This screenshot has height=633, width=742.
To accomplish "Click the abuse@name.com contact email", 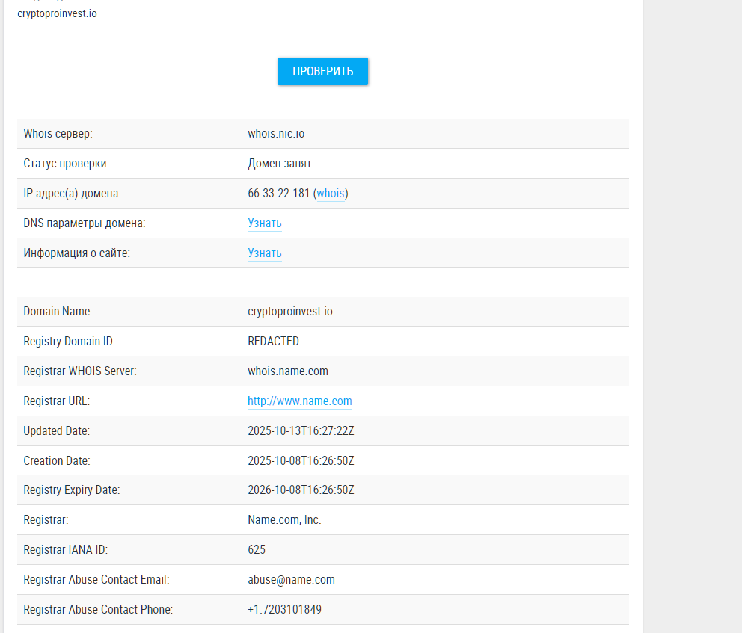I will pyautogui.click(x=291, y=580).
